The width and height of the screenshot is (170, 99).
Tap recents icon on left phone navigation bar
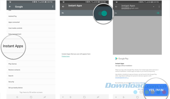tap(45, 97)
